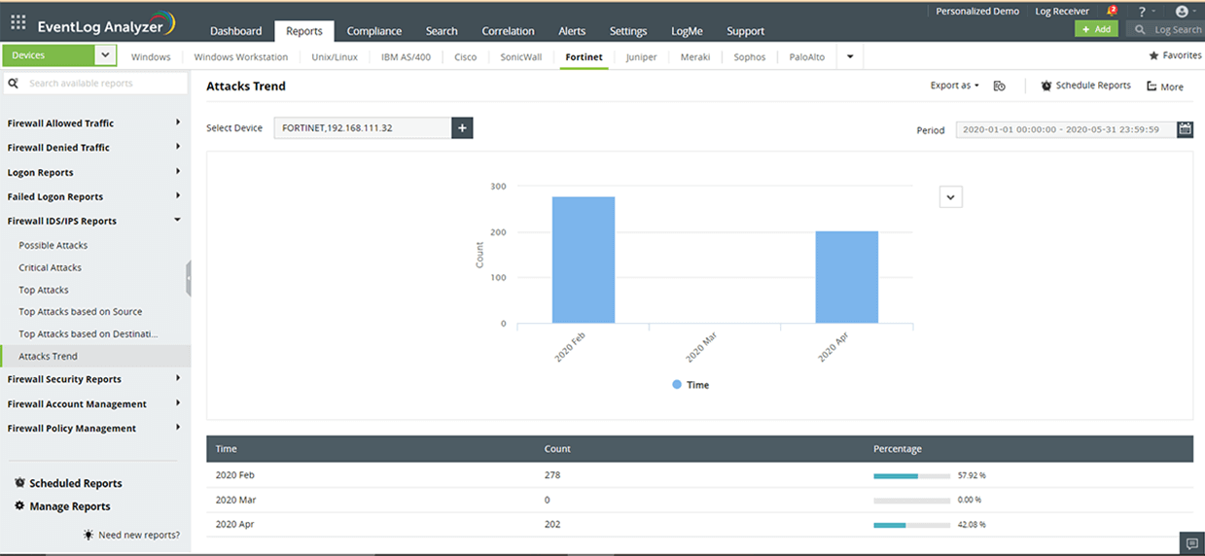Viewport: 1205px width, 556px height.
Task: Click the 2020 Apr chart bar
Action: [x=847, y=277]
